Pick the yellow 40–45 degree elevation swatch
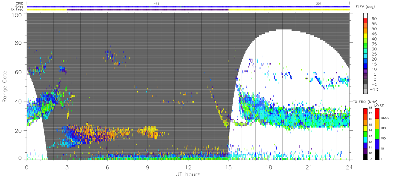 pos(366,36)
